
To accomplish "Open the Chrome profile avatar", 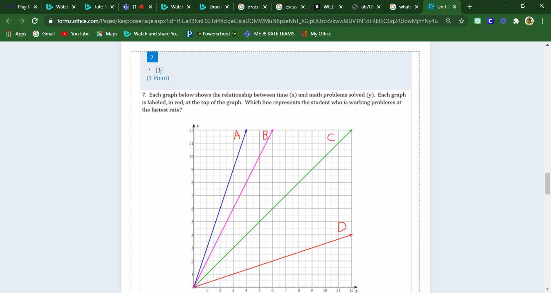I will click(x=529, y=21).
